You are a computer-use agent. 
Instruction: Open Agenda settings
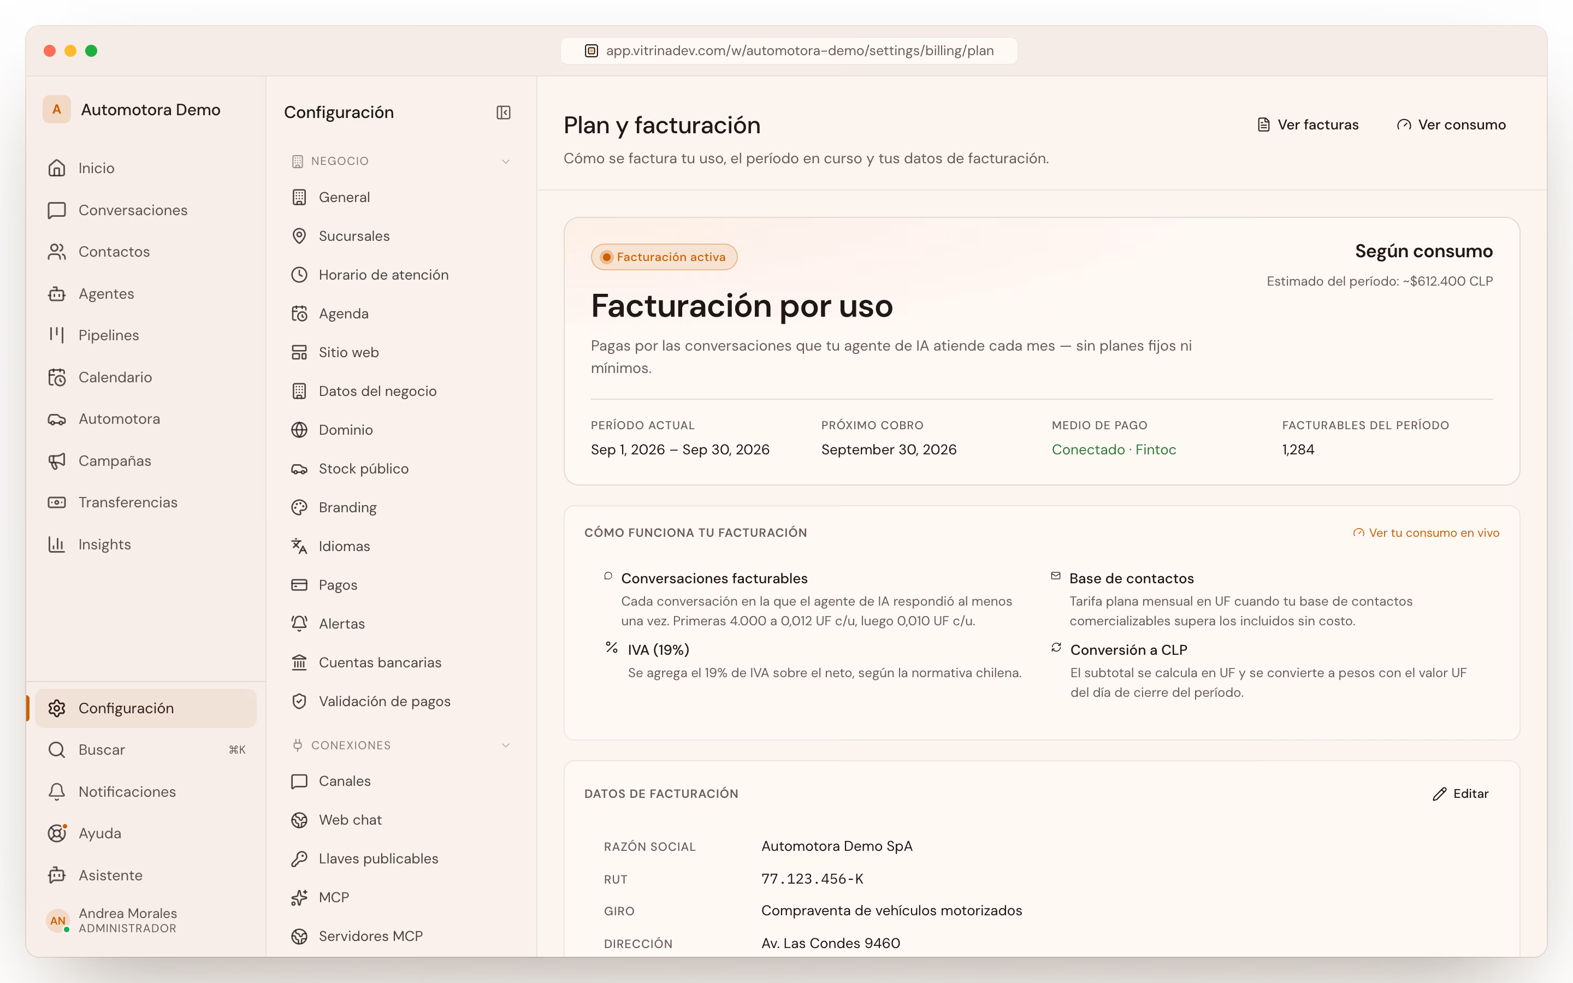401,313
